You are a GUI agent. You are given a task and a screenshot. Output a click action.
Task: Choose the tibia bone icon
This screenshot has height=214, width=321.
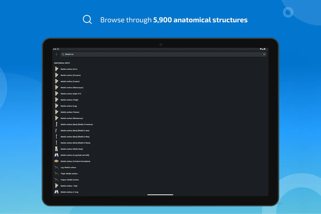click(56, 137)
